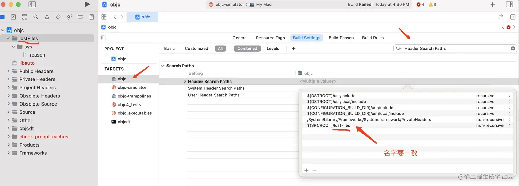Image resolution: width=519 pixels, height=186 pixels.
Task: Select the objc project under PROJECT
Action: point(119,59)
